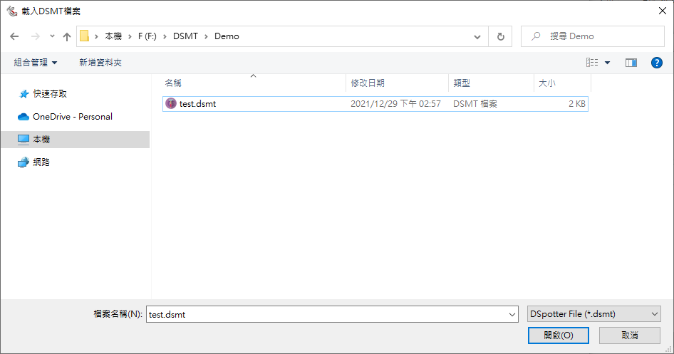Expand the address bar history dropdown
674x354 pixels.
(477, 36)
